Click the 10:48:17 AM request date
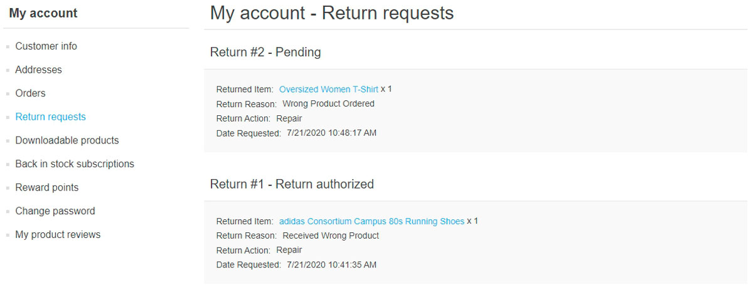This screenshot has width=753, height=290. click(x=331, y=133)
